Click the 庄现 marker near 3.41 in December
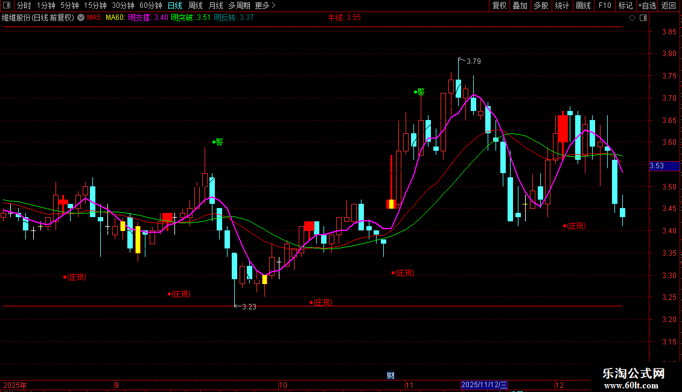 [x=575, y=226]
